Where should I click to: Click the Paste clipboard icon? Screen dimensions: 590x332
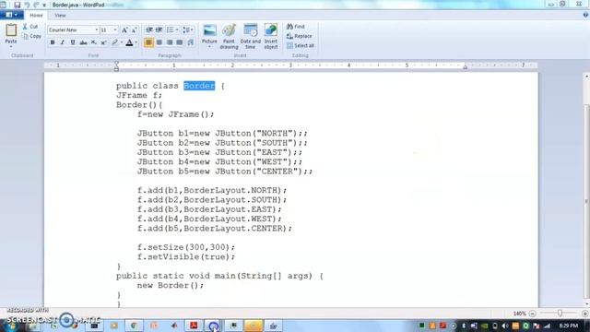point(11,30)
